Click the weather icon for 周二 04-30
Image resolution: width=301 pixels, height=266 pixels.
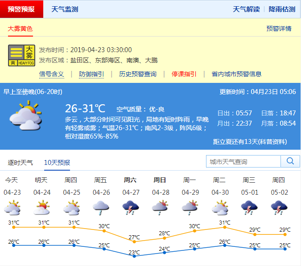(219, 208)
